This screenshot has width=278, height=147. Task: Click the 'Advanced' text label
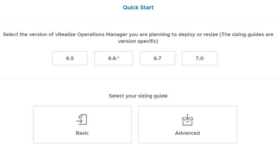187,133
